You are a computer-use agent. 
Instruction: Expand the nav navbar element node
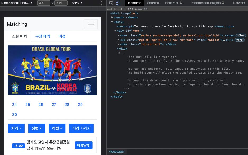coord(118,35)
